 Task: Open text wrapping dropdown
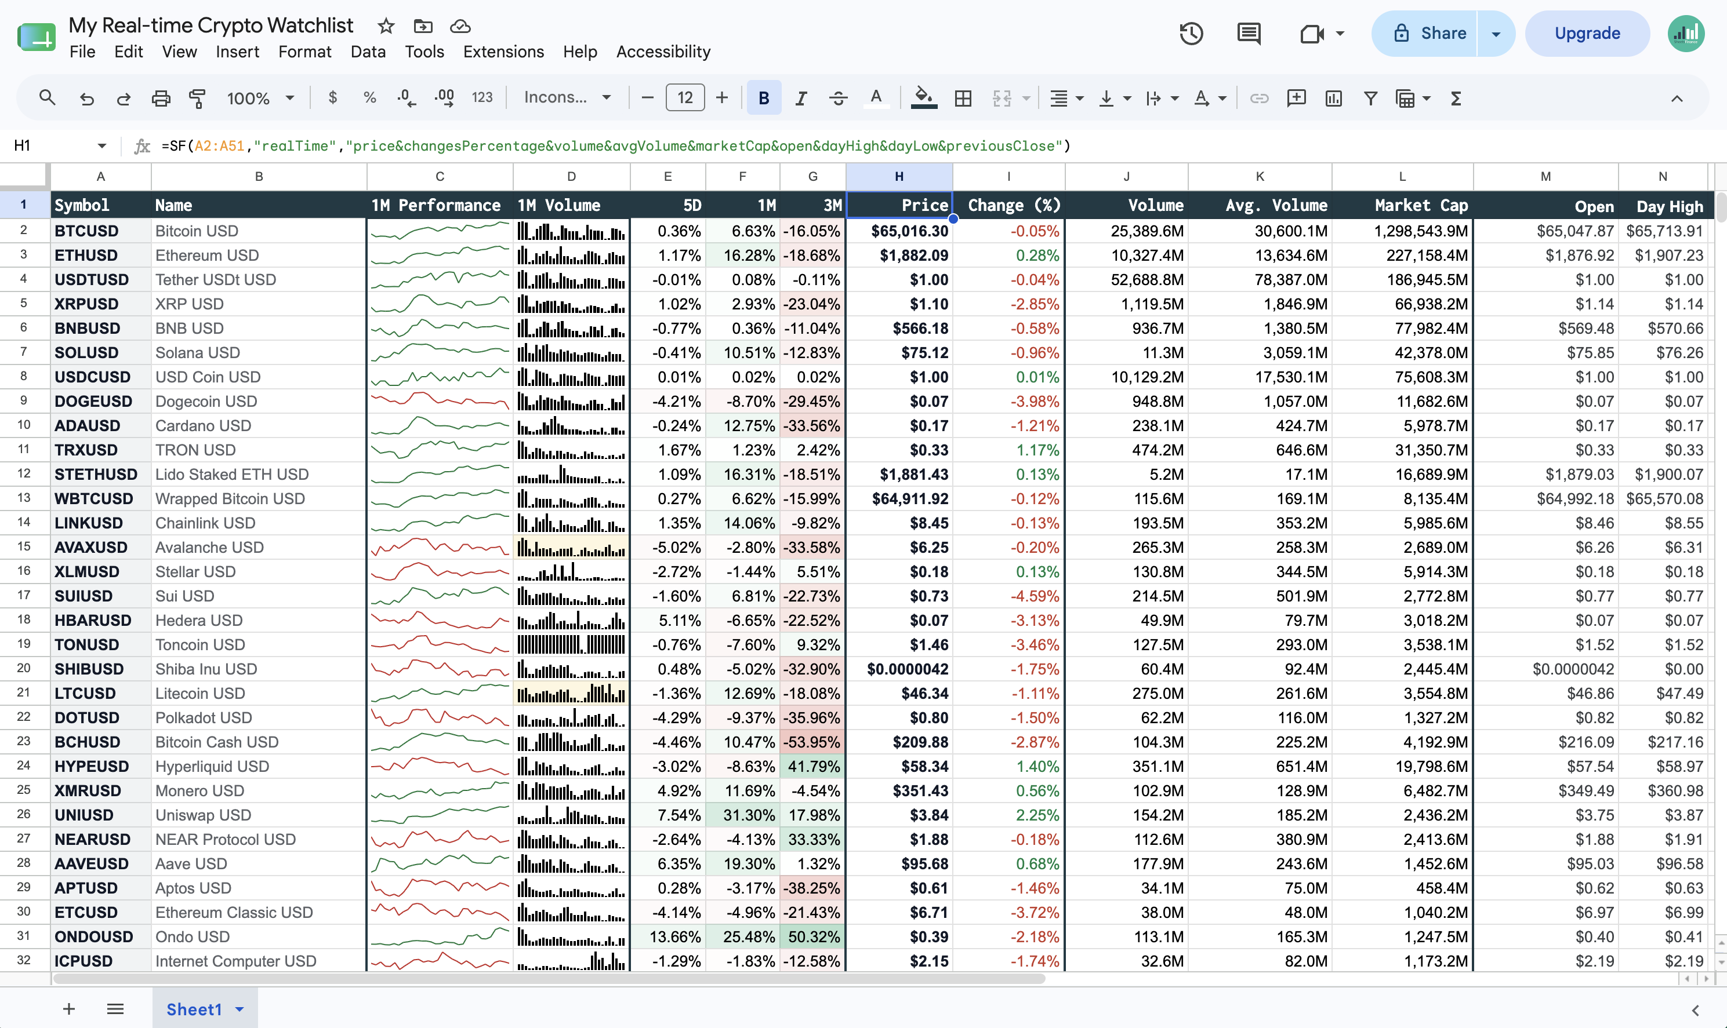[1162, 99]
